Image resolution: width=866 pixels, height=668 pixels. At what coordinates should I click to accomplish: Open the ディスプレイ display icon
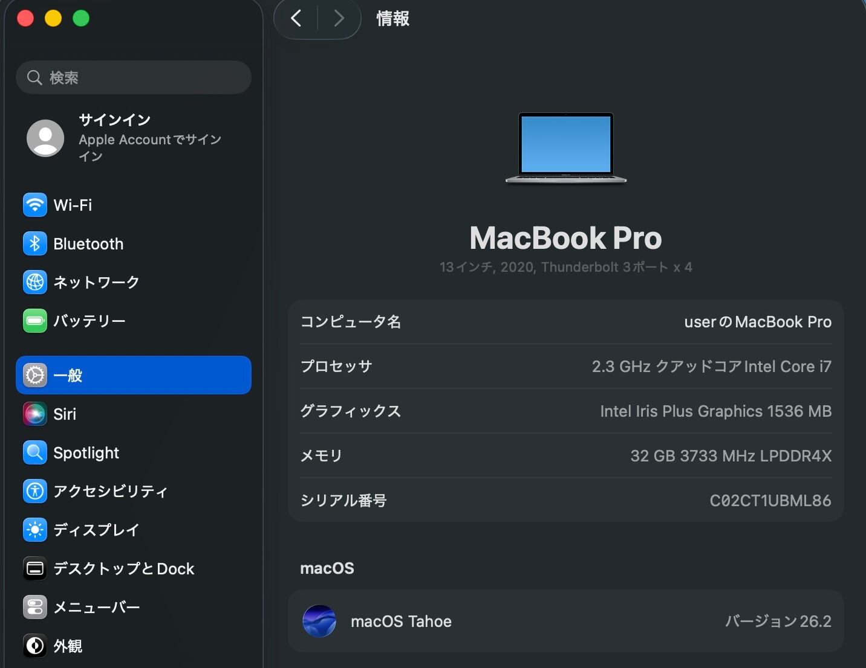(x=35, y=530)
